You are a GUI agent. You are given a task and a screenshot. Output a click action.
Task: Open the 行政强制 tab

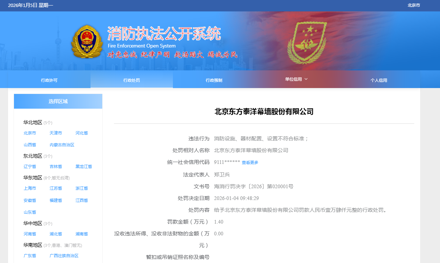coord(214,80)
